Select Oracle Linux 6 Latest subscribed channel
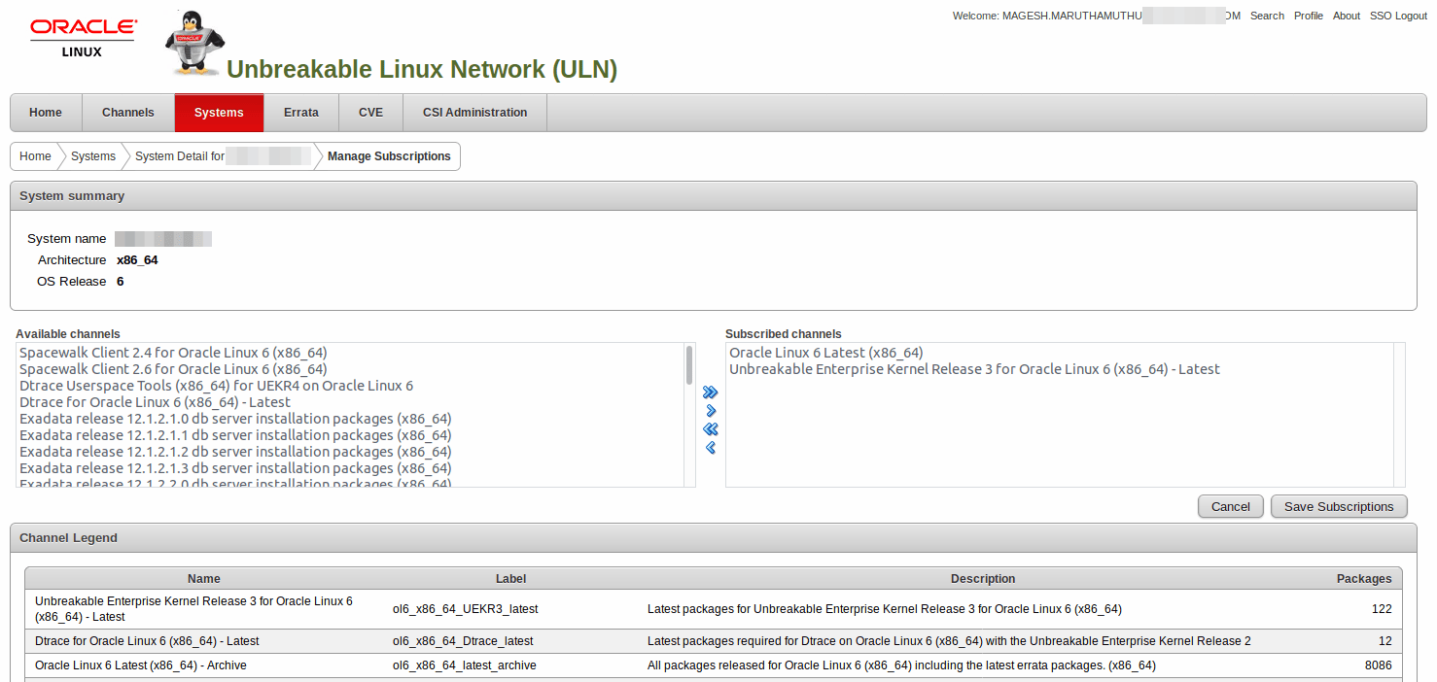This screenshot has height=682, width=1437. 825,353
